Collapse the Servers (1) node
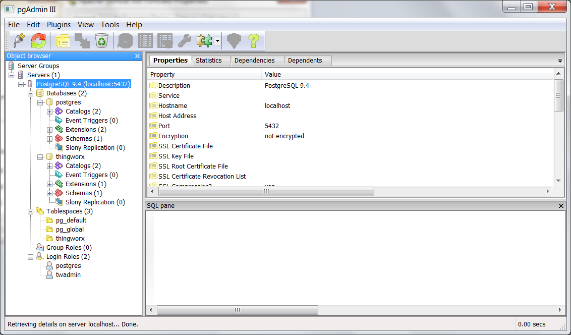Image resolution: width=571 pixels, height=335 pixels. pos(12,75)
